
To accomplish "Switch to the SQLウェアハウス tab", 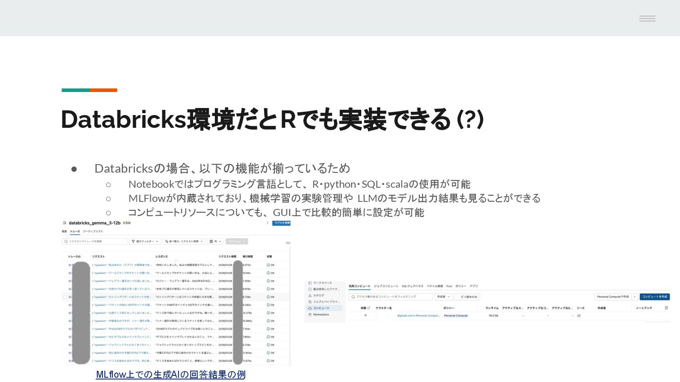I will (x=412, y=286).
